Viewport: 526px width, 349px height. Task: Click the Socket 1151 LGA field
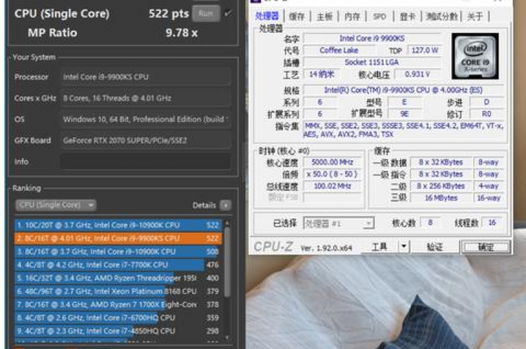(x=372, y=62)
